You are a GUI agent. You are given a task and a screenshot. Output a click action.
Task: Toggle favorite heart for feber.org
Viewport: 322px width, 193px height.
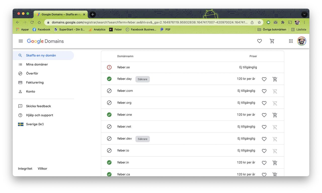264,103
